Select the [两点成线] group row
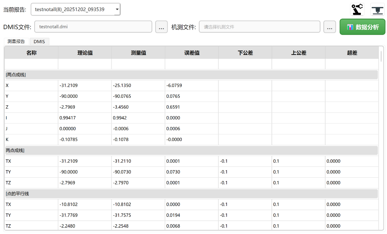This screenshot has width=387, height=234. (191, 75)
